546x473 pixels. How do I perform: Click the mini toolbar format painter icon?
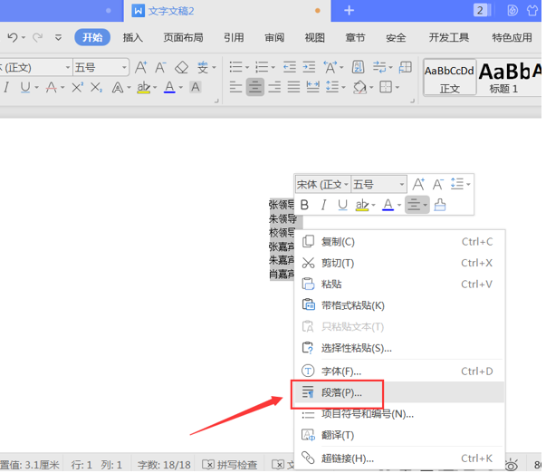(440, 205)
